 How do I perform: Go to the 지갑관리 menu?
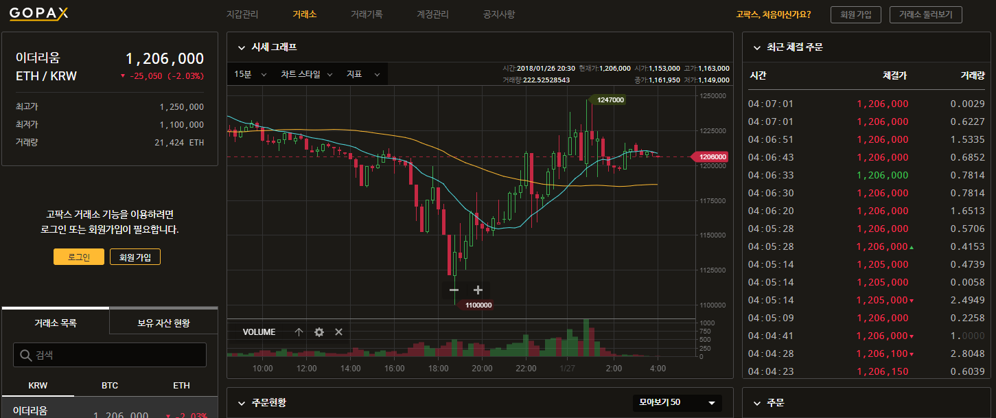[x=242, y=14]
